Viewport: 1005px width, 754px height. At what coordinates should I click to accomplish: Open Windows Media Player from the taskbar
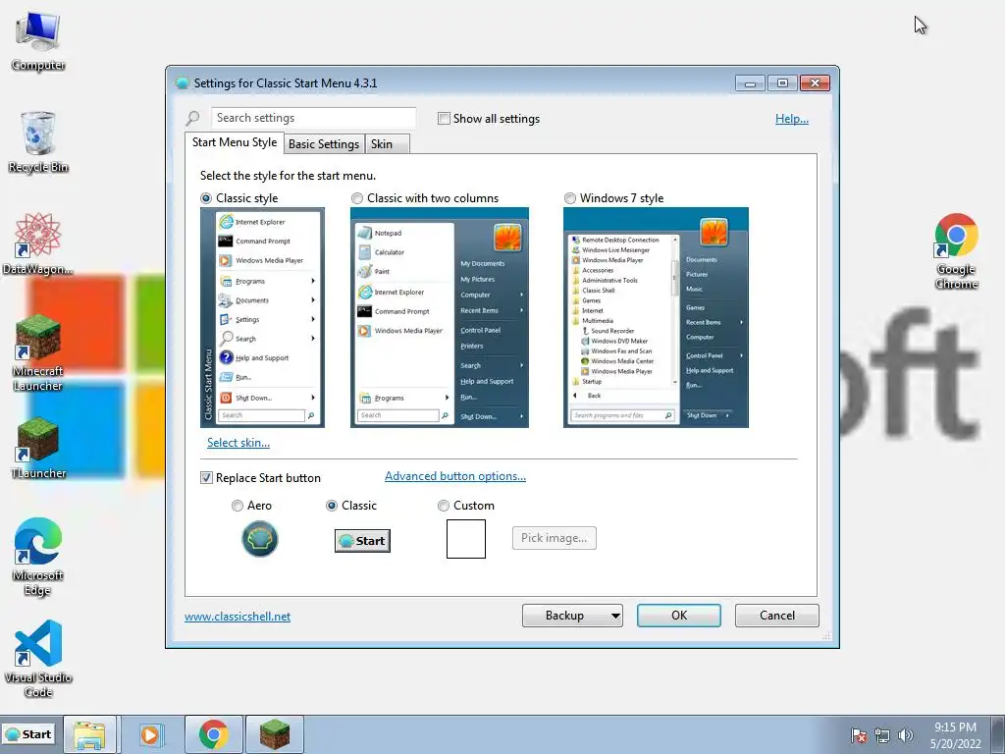coord(150,734)
